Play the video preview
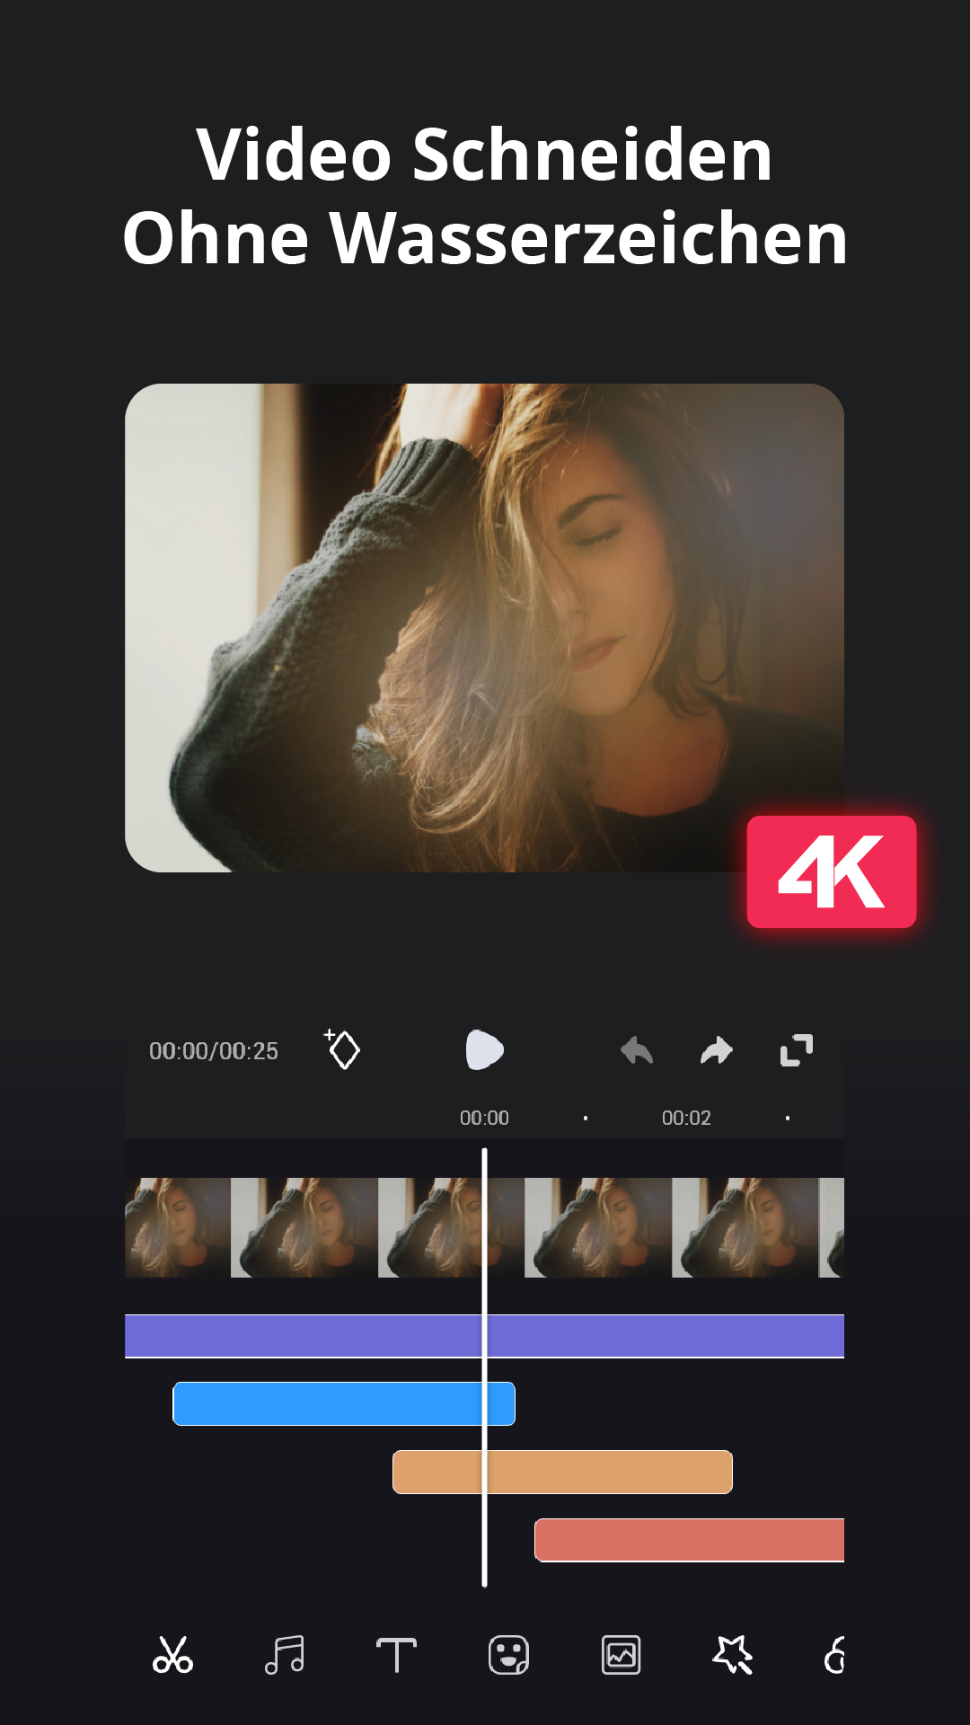The width and height of the screenshot is (970, 1725). coord(484,1049)
